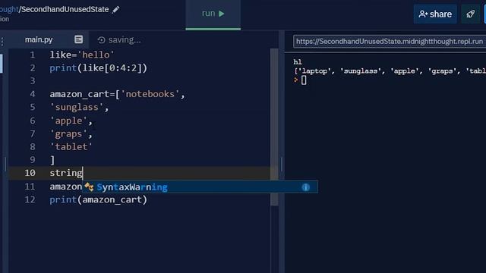Click 'tablet' text on line 8

71,146
